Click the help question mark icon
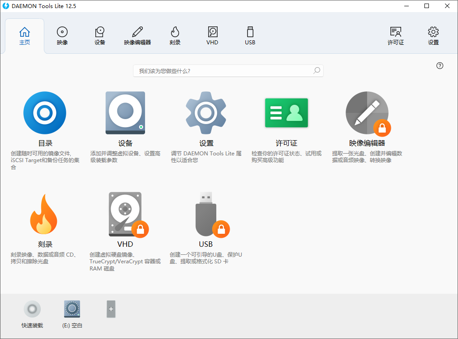458x339 pixels. coord(440,65)
